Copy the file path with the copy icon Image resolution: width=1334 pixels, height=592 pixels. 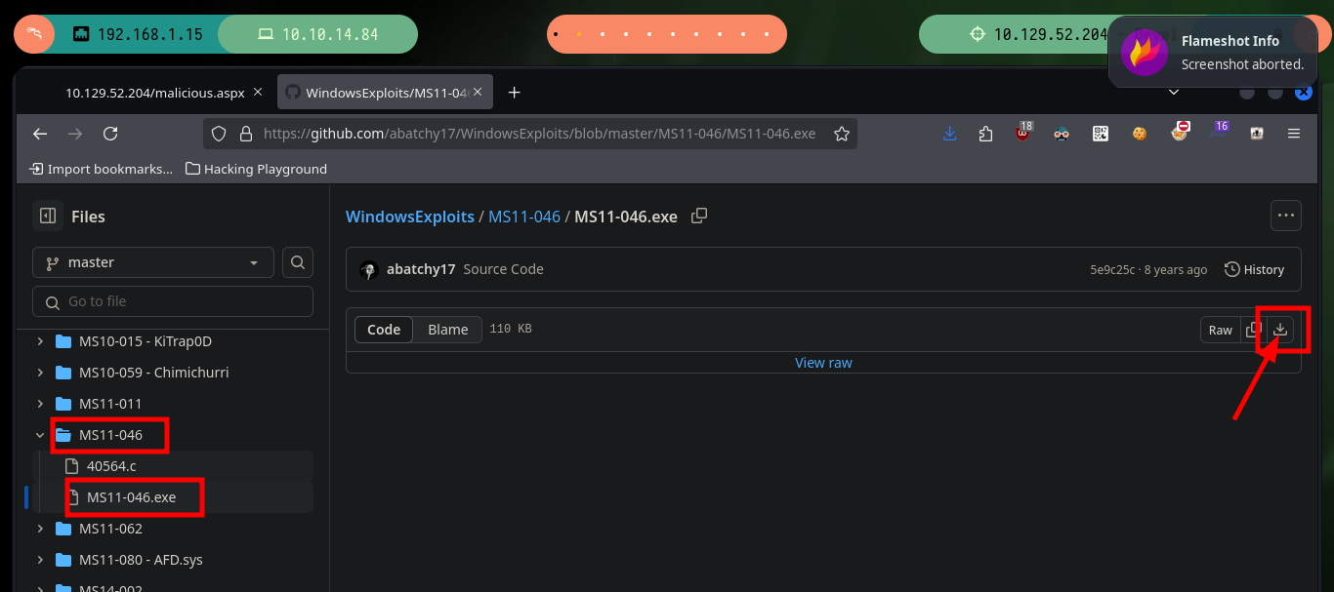[699, 216]
